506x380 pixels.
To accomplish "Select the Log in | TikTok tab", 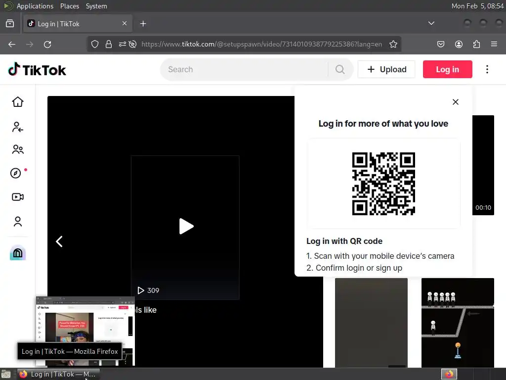I will pos(78,24).
